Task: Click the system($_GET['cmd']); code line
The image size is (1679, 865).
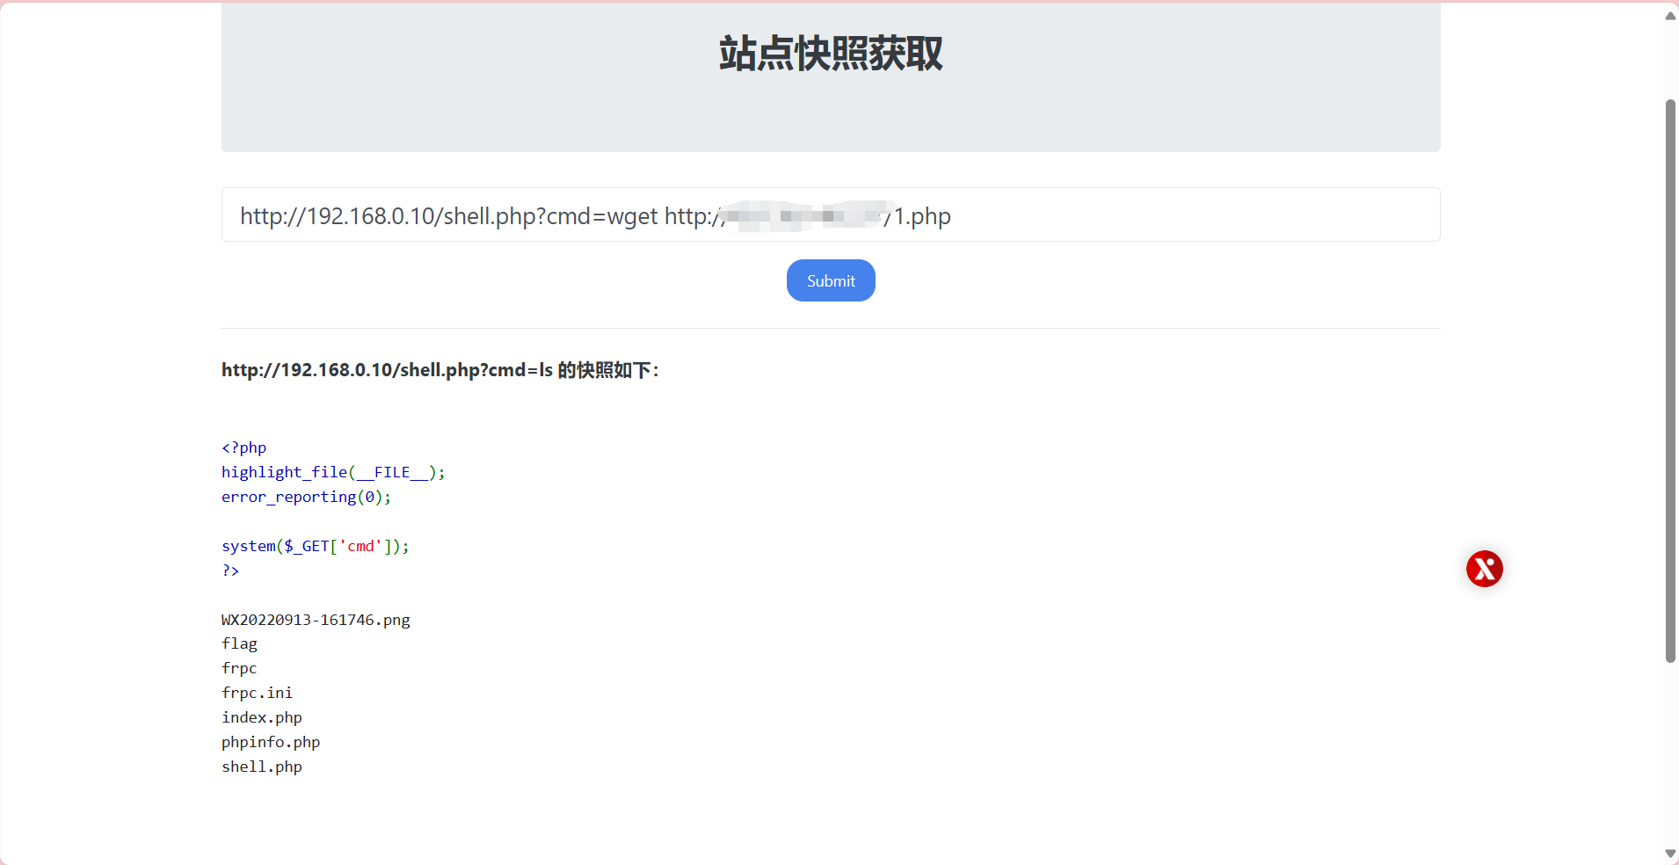Action: click(316, 546)
